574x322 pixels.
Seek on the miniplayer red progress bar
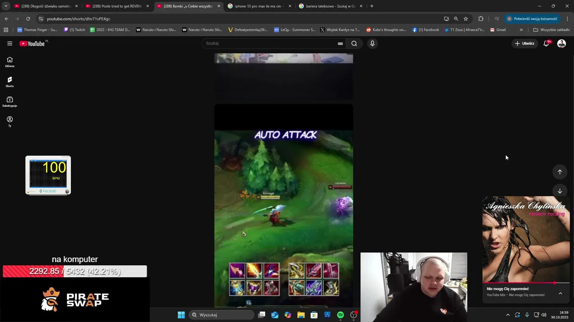tap(526, 283)
